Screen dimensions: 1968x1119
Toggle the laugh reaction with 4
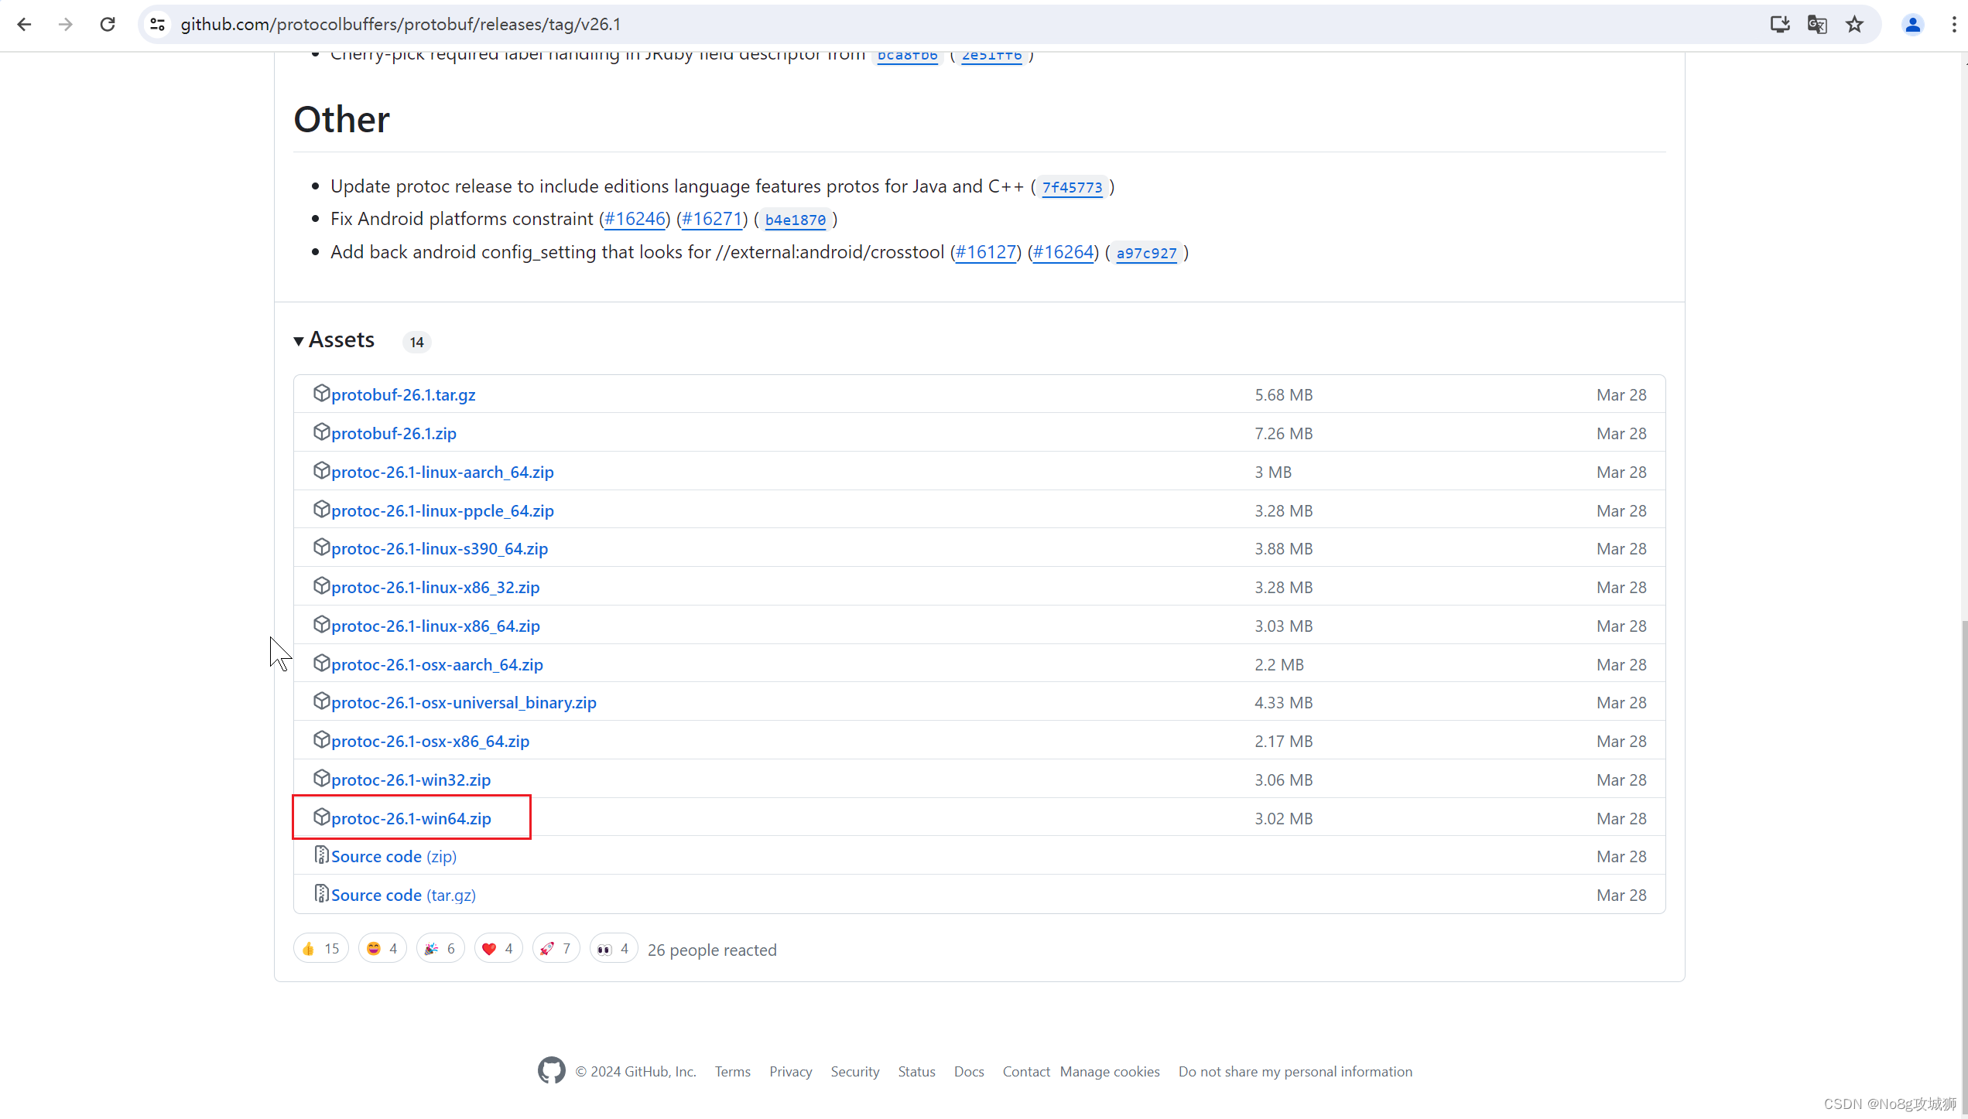pyautogui.click(x=383, y=949)
